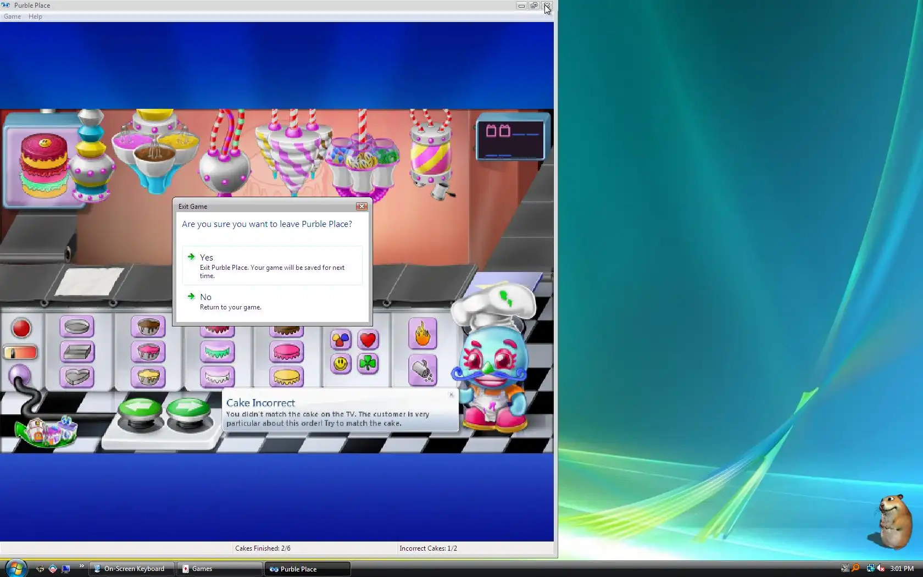Select Purble Place taskbar button
The height and width of the screenshot is (577, 923).
tap(307, 569)
